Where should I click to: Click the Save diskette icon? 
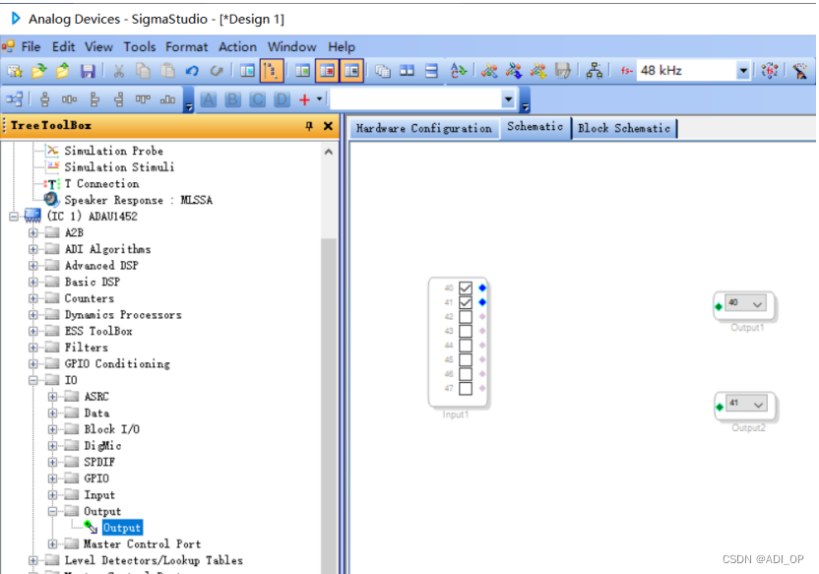pyautogui.click(x=88, y=71)
